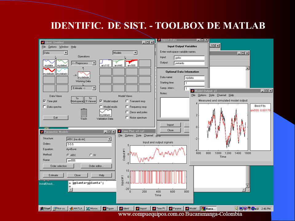Click the Order selection button
This screenshot has height=221, width=295.
click(58, 166)
